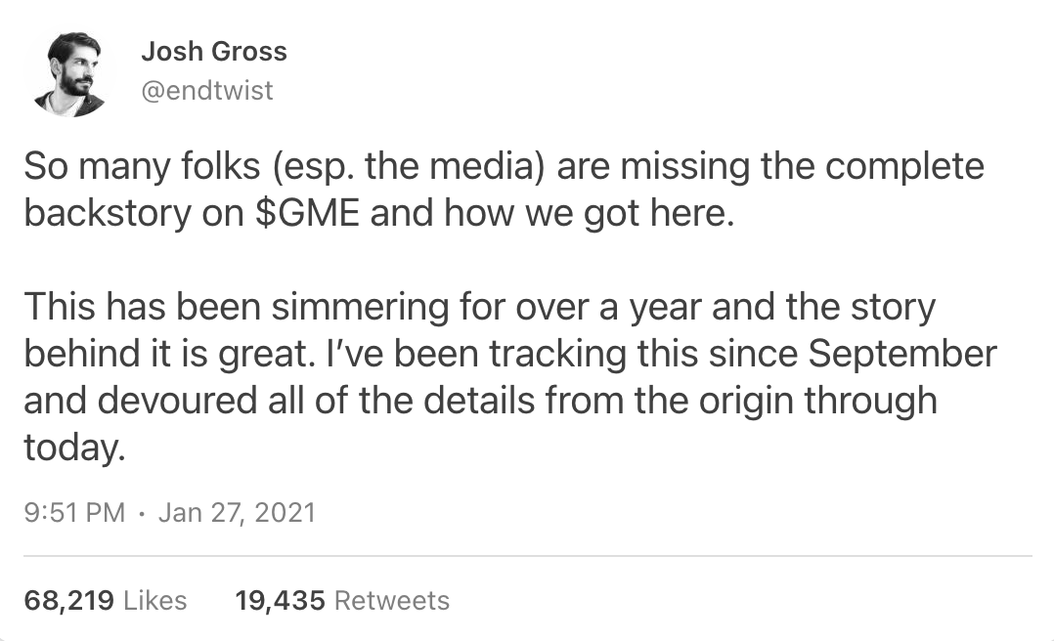The image size is (1054, 641).
Task: Click the dot separator between time and date
Action: (142, 513)
